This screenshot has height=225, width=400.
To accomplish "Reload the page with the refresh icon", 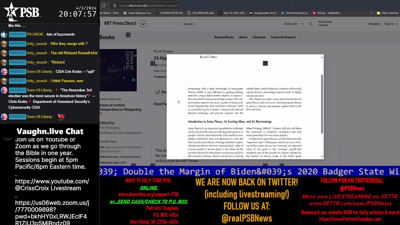I will click(103, 5).
